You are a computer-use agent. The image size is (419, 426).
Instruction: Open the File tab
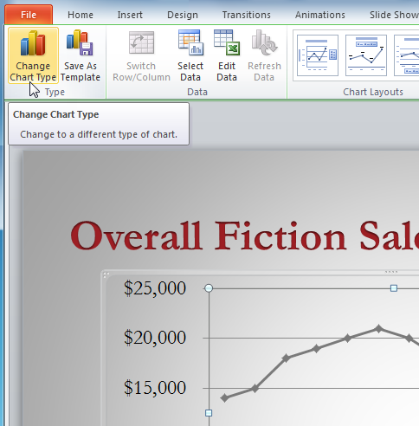pos(29,15)
